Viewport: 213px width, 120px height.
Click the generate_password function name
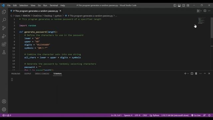pos(35,32)
